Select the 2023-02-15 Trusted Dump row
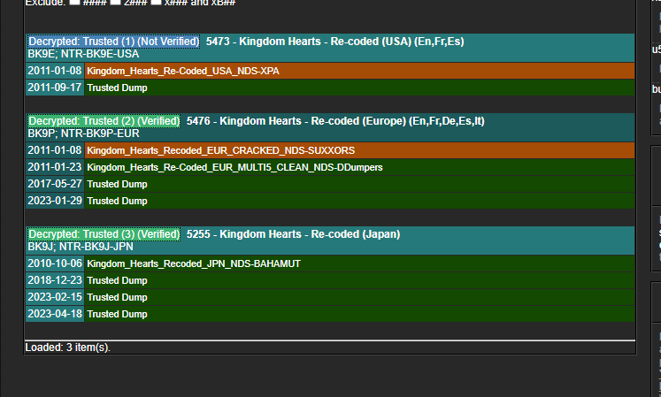Screen dimensions: 661x397 pyautogui.click(x=330, y=297)
